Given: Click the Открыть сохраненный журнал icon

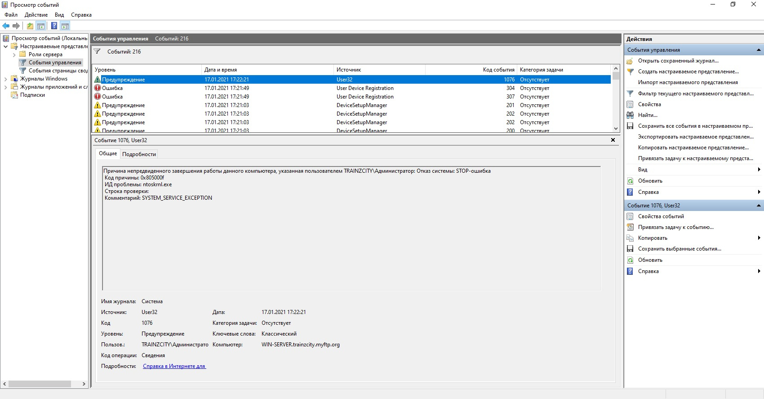Looking at the screenshot, I should (x=630, y=61).
